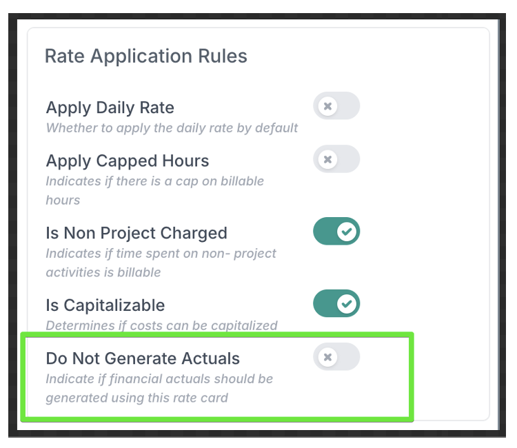The height and width of the screenshot is (448, 517).
Task: Enable the Do Not Generate Actuals toggle
Action: [x=336, y=357]
